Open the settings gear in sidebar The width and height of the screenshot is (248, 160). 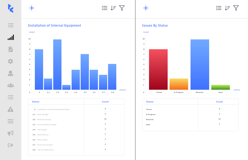click(11, 61)
